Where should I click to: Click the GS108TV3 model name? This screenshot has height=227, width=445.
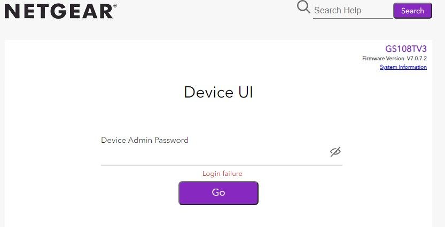pyautogui.click(x=405, y=48)
